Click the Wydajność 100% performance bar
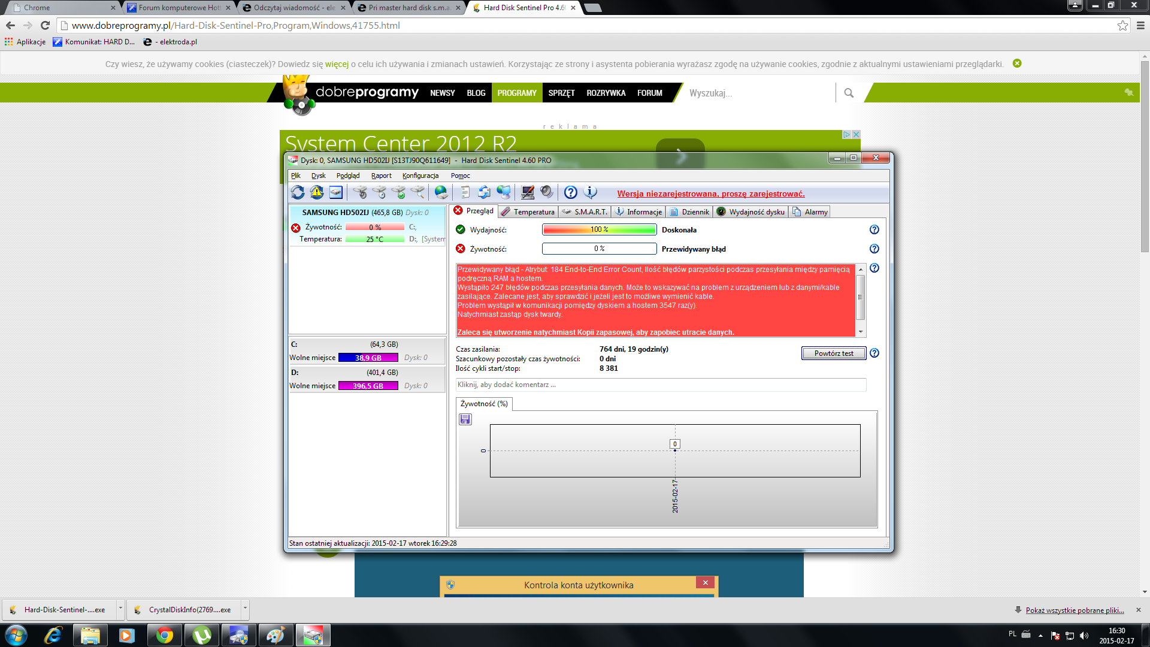The width and height of the screenshot is (1150, 647). (599, 229)
